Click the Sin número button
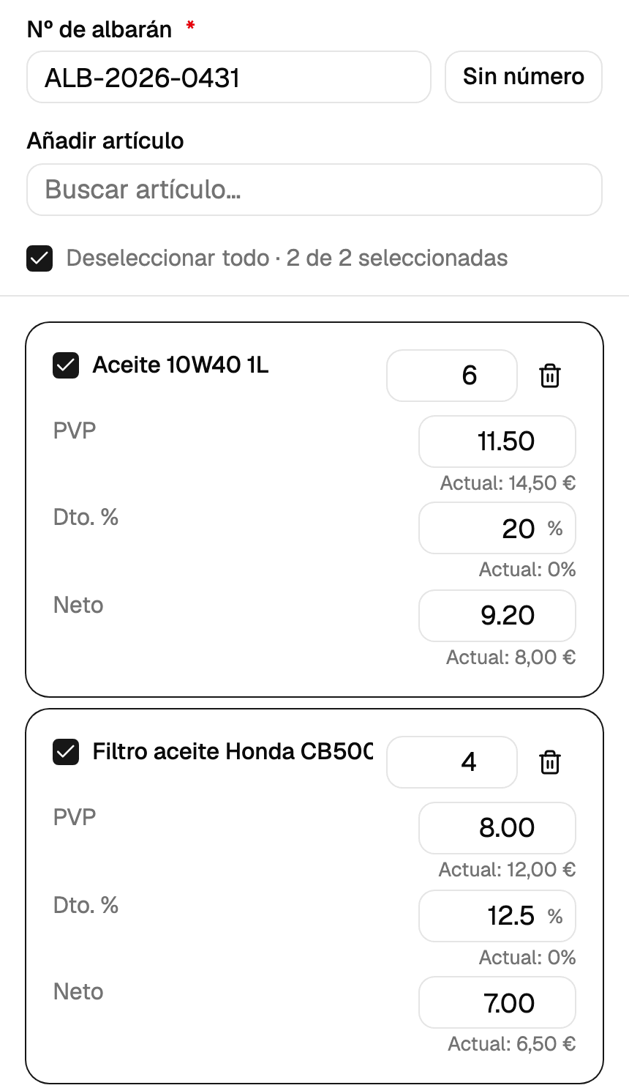 tap(524, 77)
